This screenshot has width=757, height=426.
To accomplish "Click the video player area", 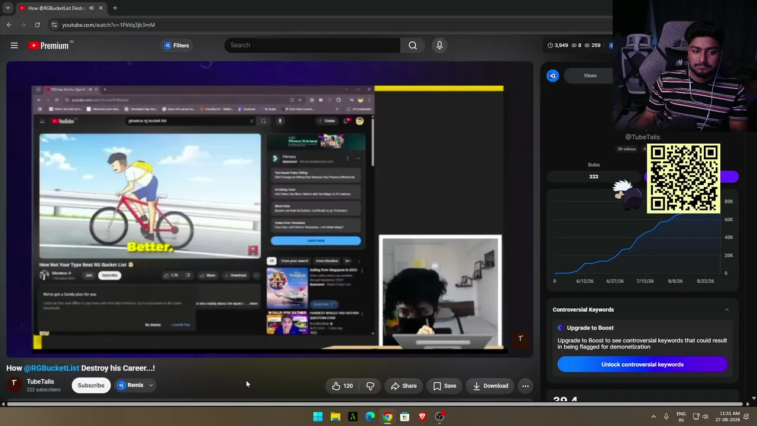I will [x=270, y=209].
